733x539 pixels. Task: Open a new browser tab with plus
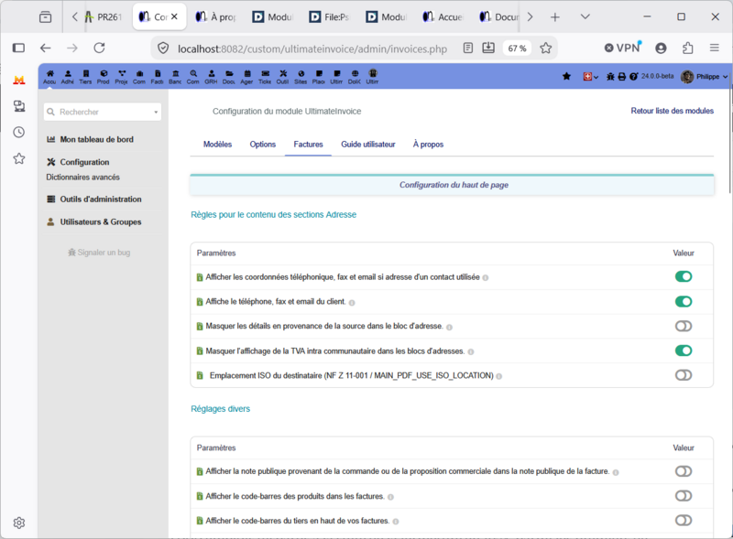tap(555, 16)
